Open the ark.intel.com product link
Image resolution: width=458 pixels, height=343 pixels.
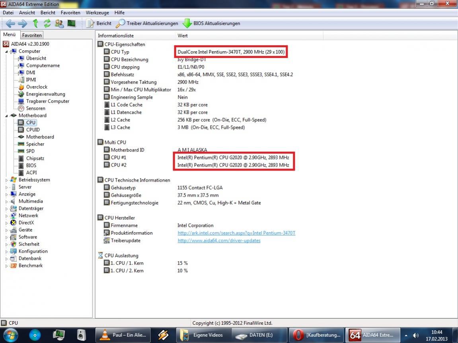[x=236, y=233]
